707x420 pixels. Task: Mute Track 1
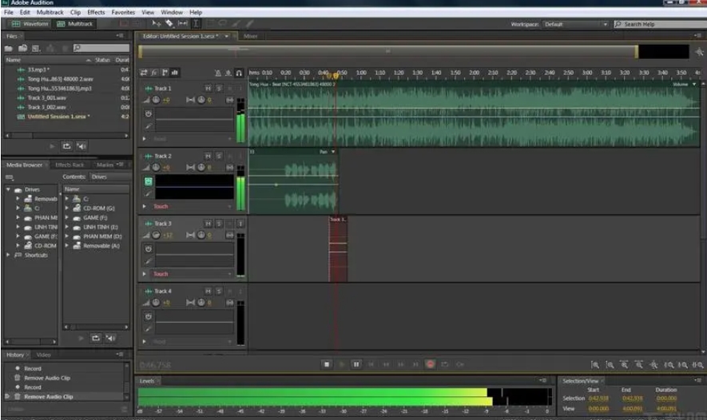pyautogui.click(x=208, y=89)
